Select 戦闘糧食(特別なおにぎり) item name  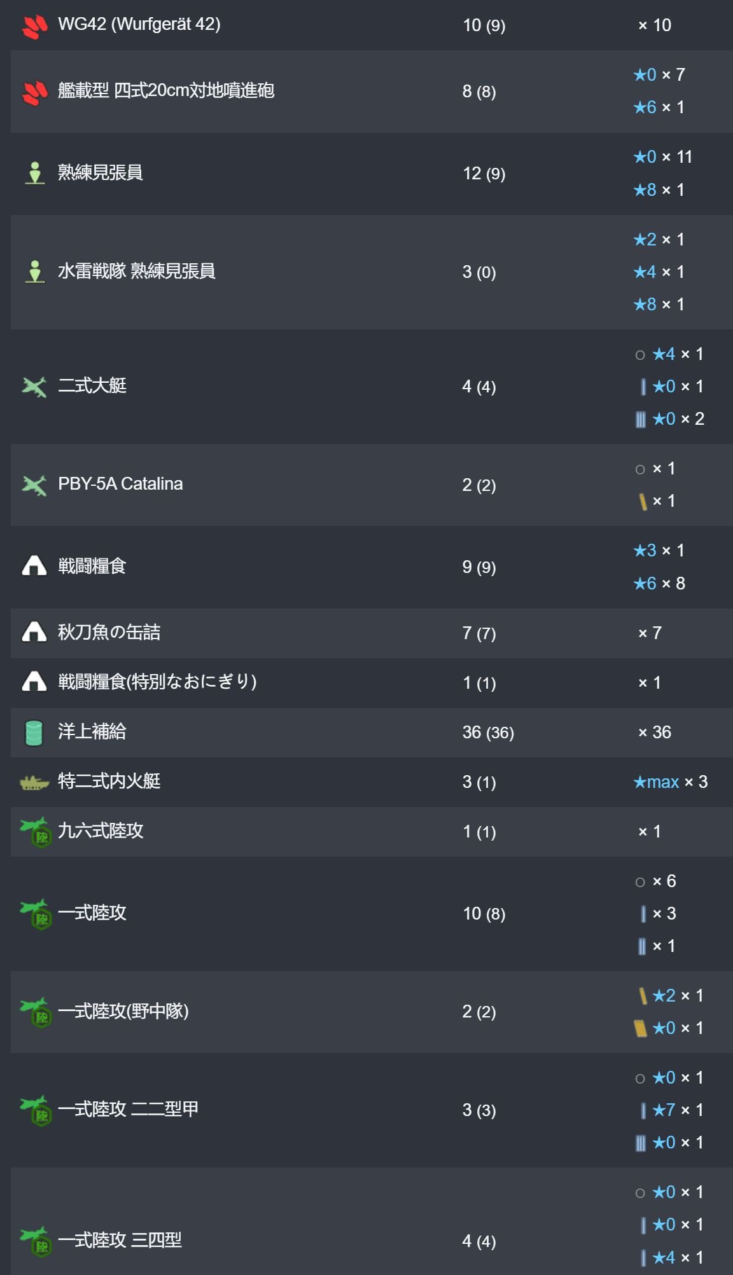(x=157, y=682)
